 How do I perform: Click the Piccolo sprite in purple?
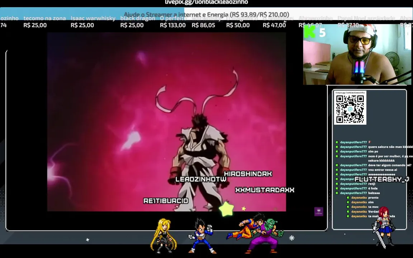(265, 236)
